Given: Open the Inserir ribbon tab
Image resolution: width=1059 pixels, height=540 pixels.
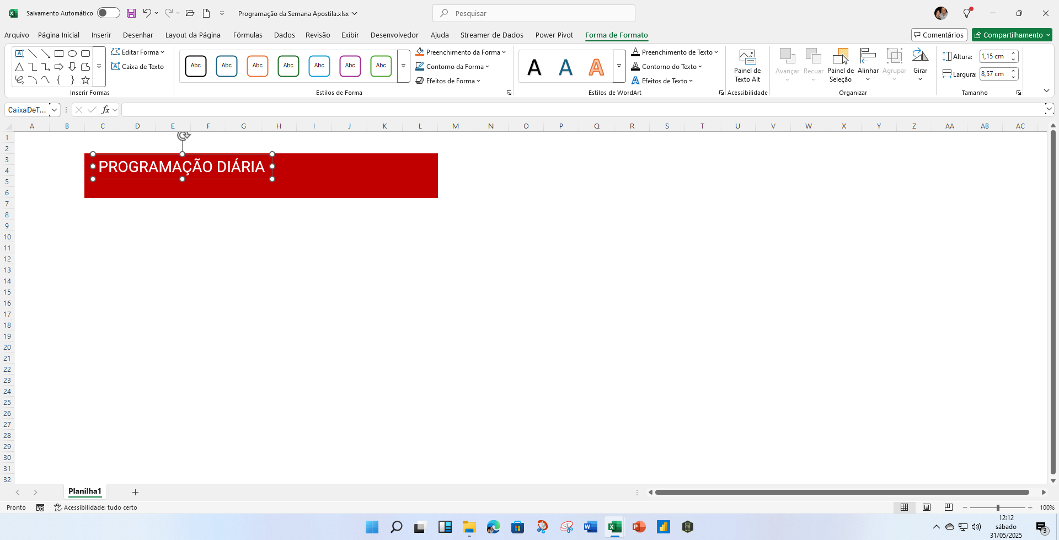Looking at the screenshot, I should pos(101,35).
